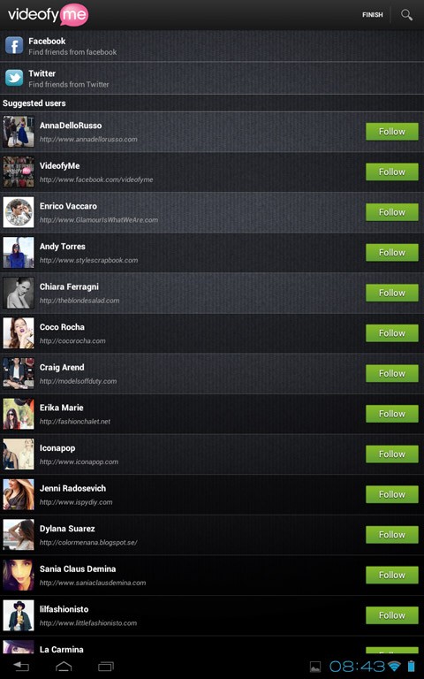Follow AnnaDelloRusso
This screenshot has width=424, height=679.
(x=392, y=132)
